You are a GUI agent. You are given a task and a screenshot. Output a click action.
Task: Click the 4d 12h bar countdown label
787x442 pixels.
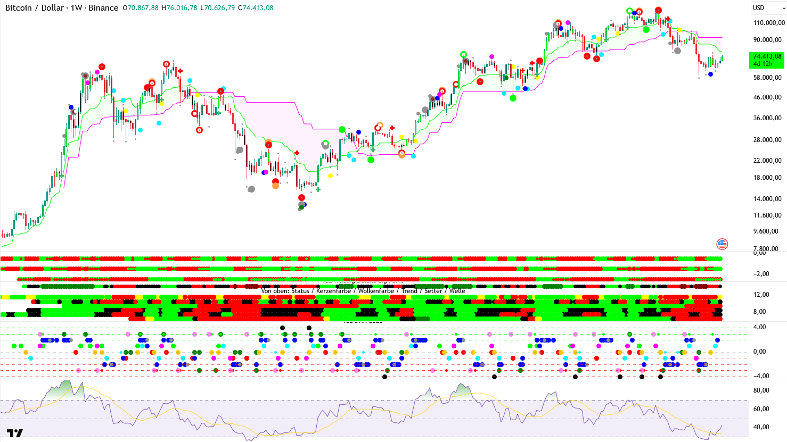click(x=763, y=64)
